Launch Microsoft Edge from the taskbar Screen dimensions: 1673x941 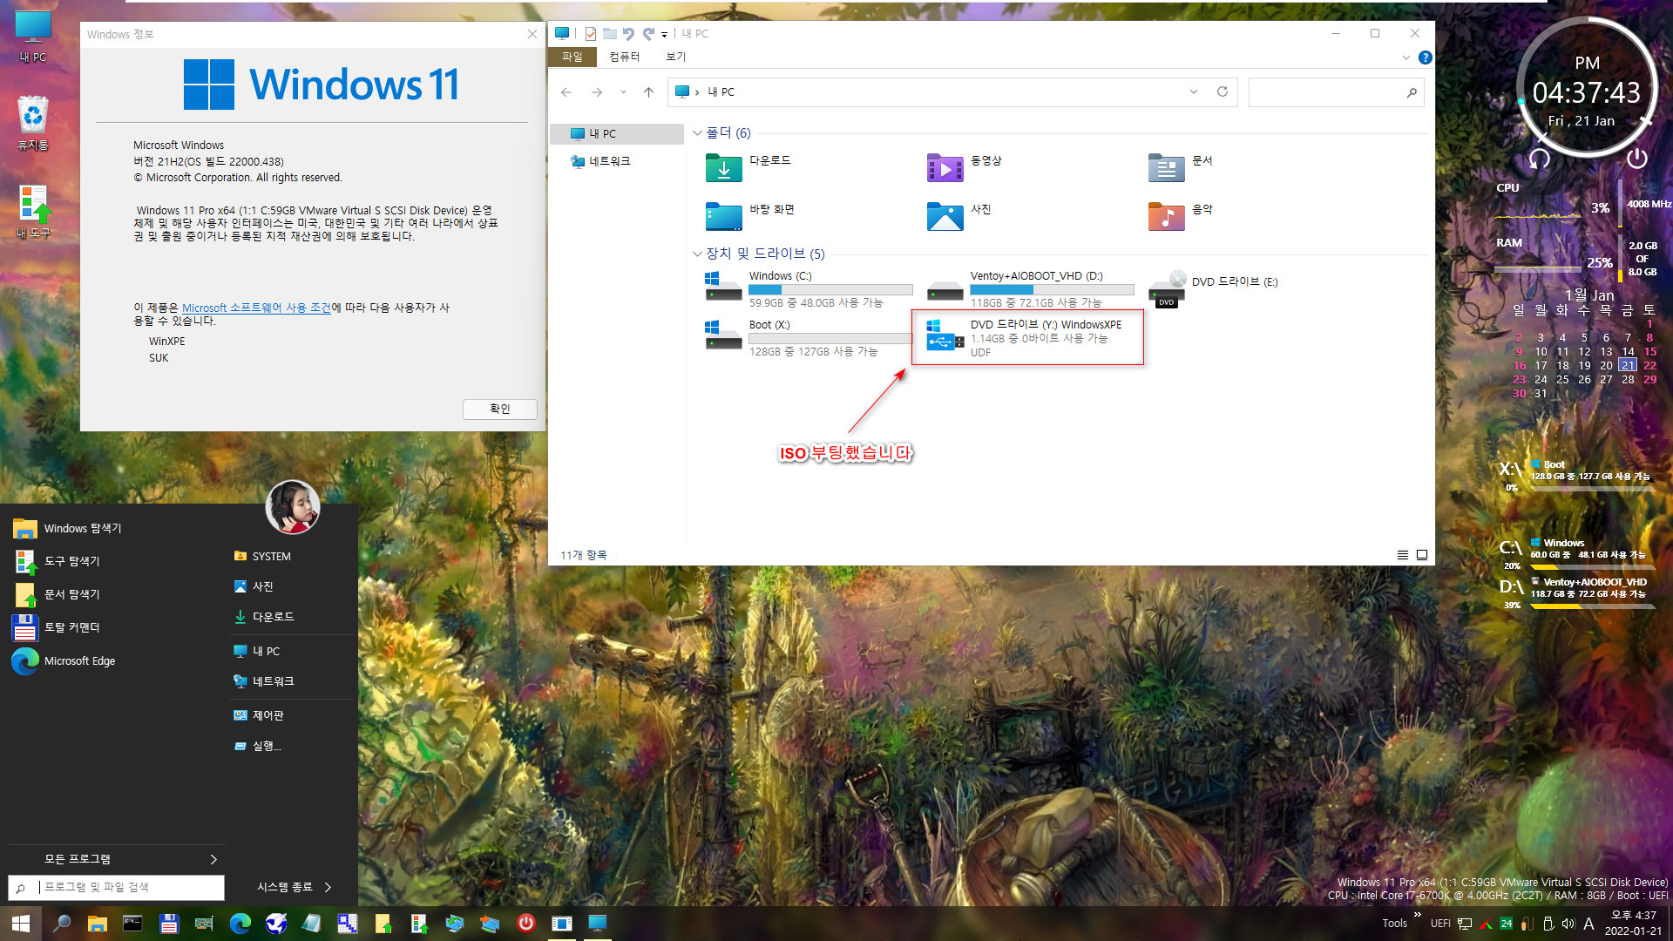240,924
